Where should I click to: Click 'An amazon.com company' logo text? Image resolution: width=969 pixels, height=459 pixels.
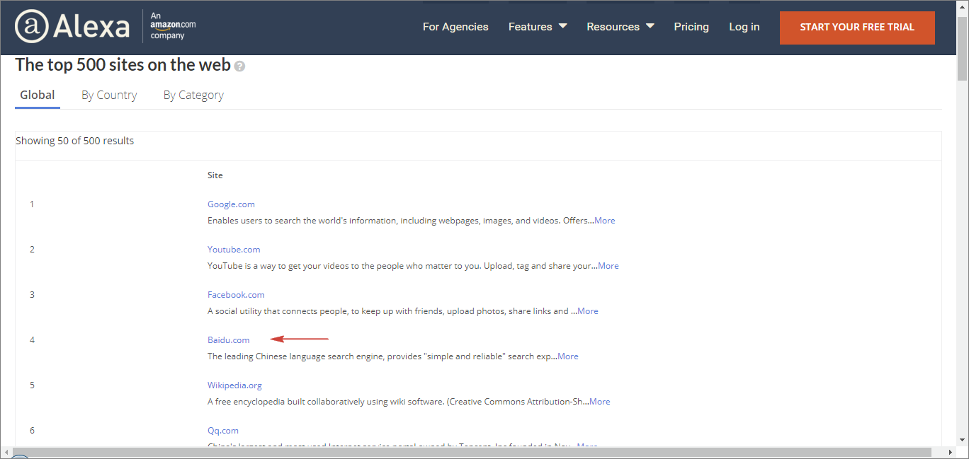pyautogui.click(x=173, y=25)
